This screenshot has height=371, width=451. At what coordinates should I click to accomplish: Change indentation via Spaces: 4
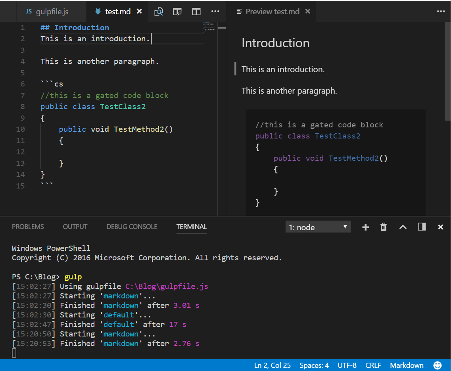click(x=314, y=365)
